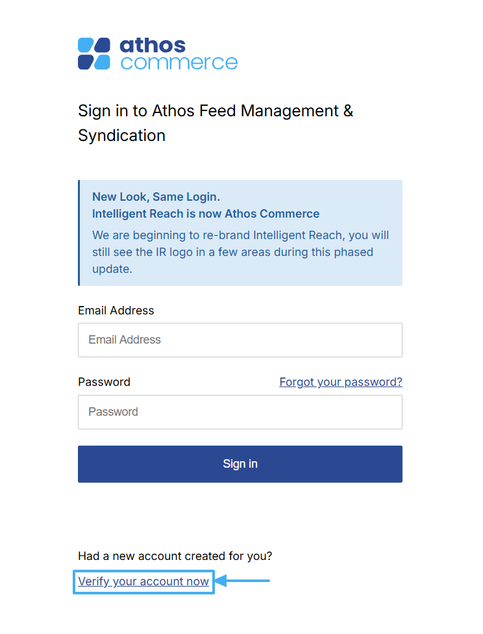Focus the Password input field

240,412
